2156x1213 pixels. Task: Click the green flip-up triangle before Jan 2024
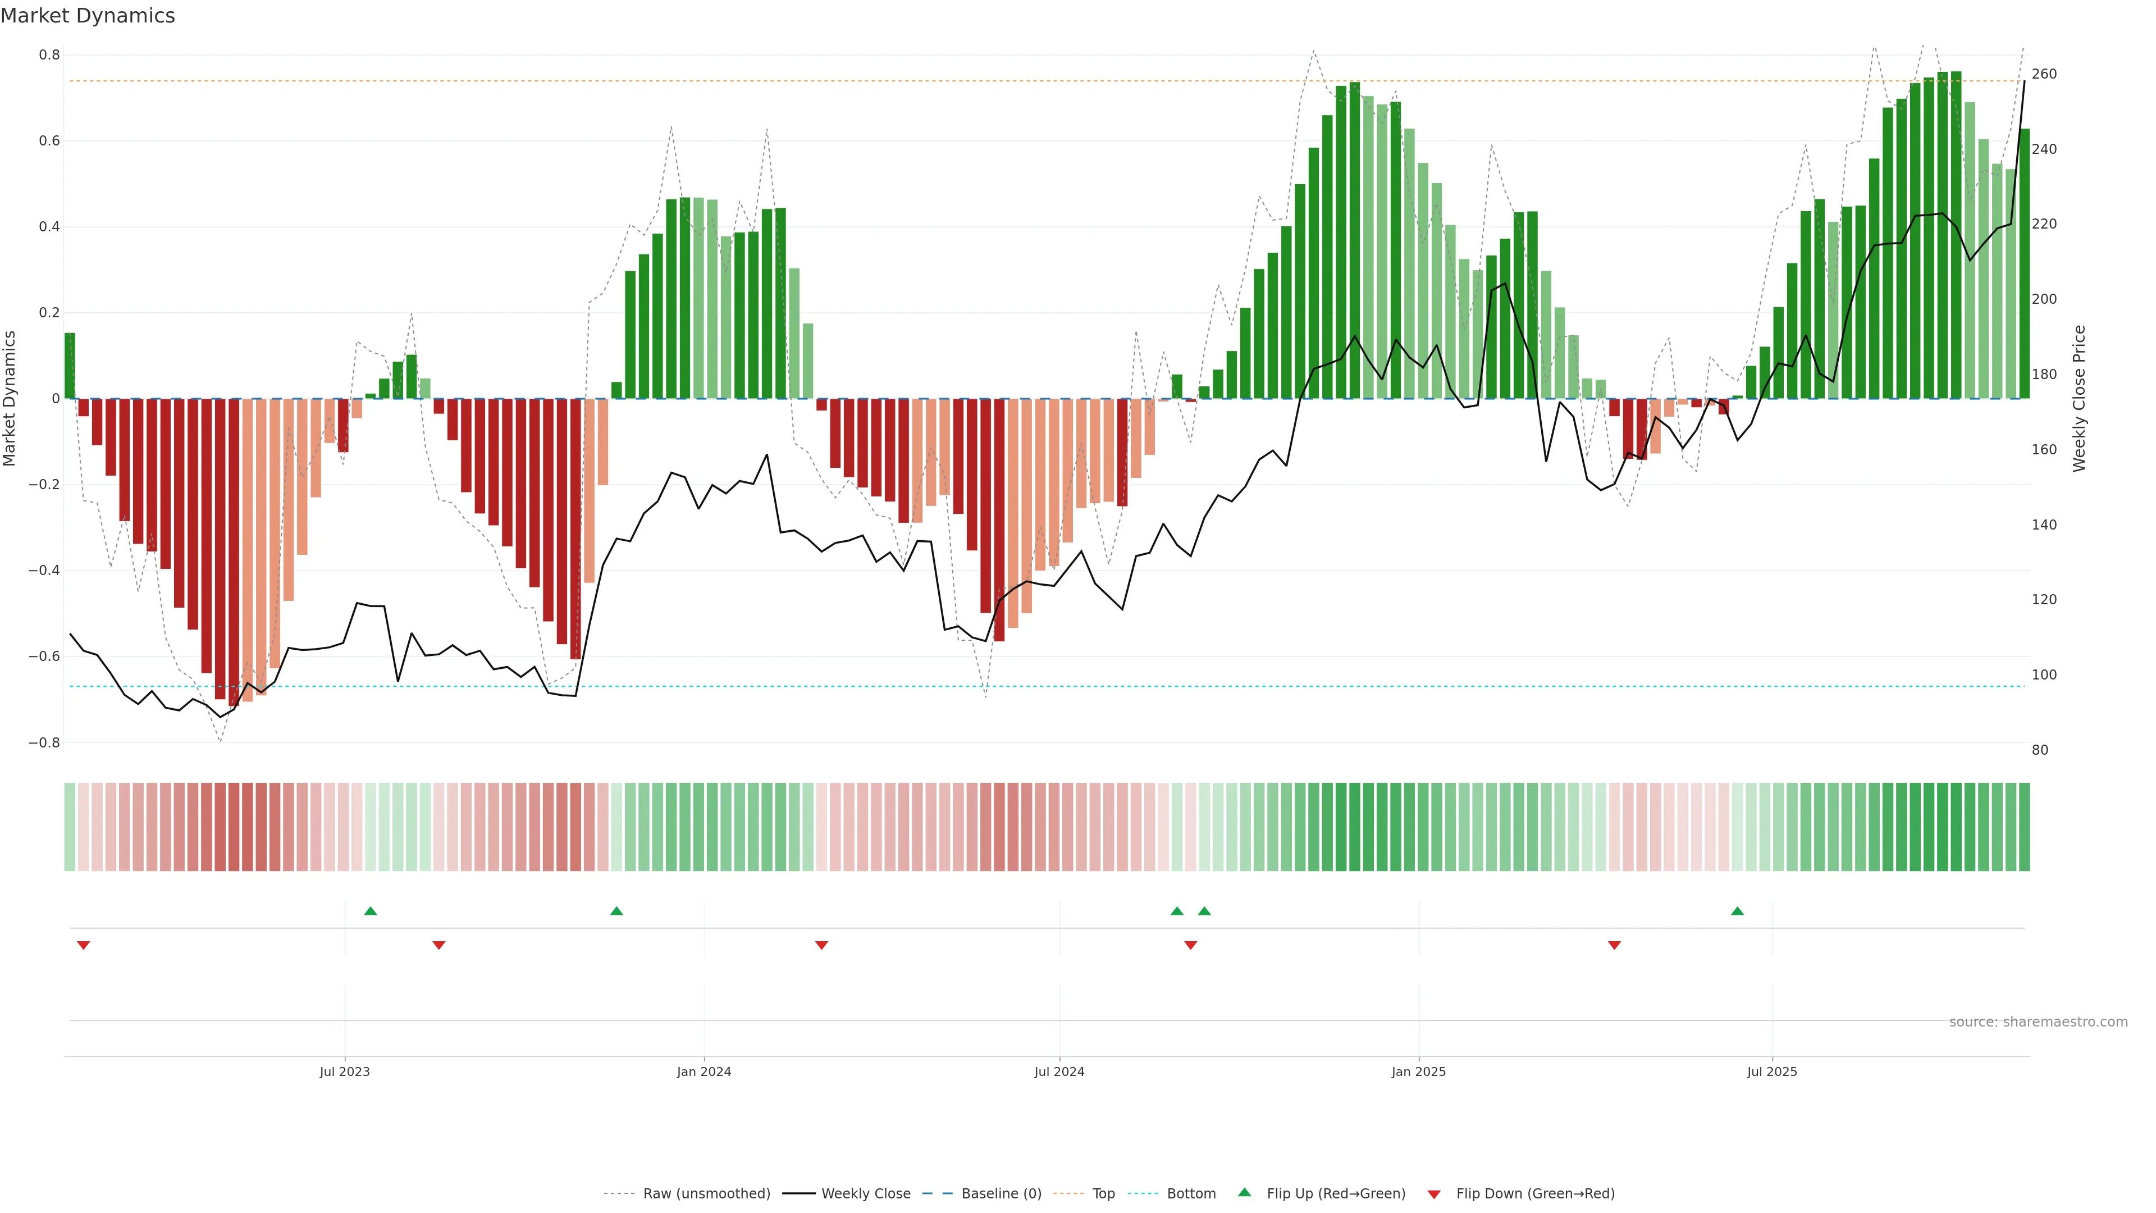(x=617, y=911)
